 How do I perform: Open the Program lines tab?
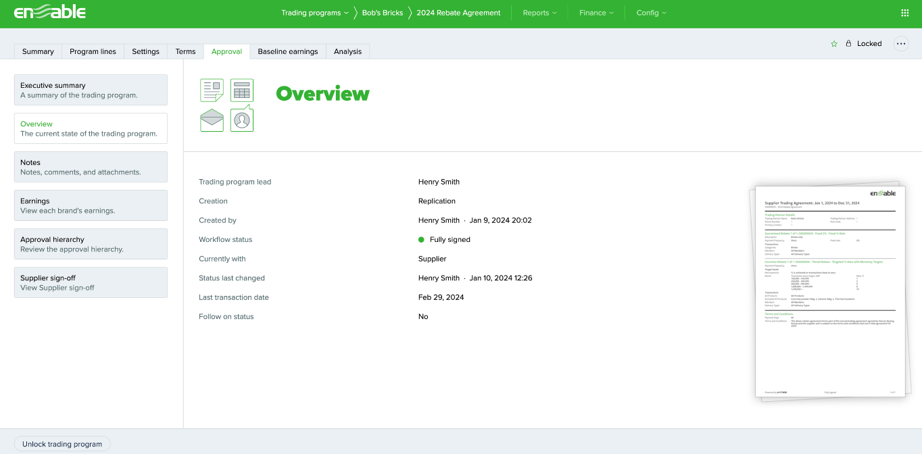(x=93, y=51)
